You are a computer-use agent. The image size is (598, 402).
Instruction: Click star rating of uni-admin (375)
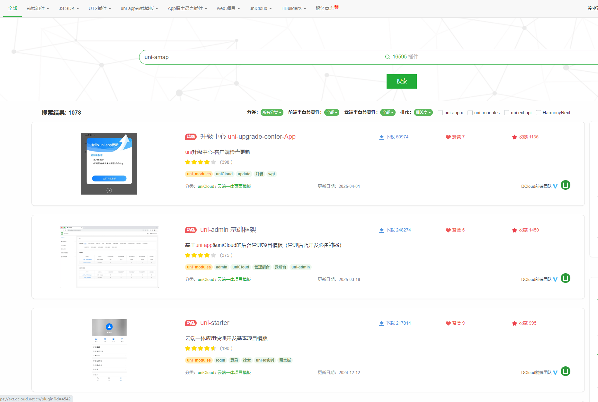click(x=201, y=255)
